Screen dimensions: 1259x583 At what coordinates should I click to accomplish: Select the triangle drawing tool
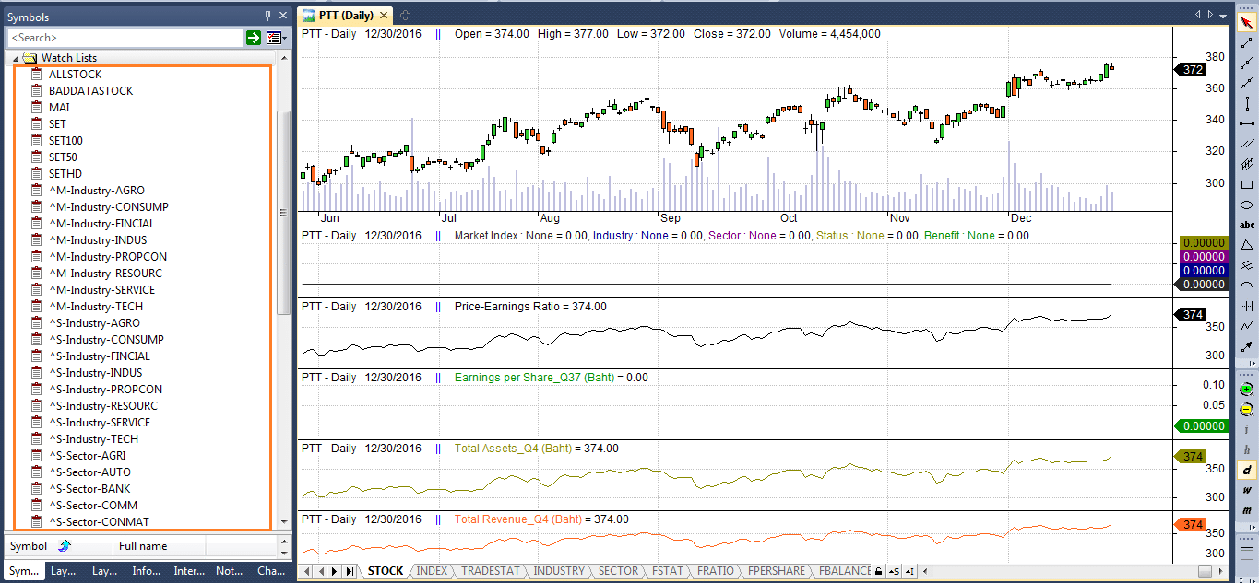coord(1247,245)
